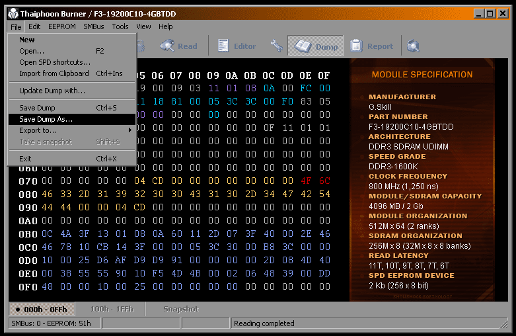This screenshot has width=516, height=336.
Task: Select Import from Clipboard entry
Action: coord(72,73)
